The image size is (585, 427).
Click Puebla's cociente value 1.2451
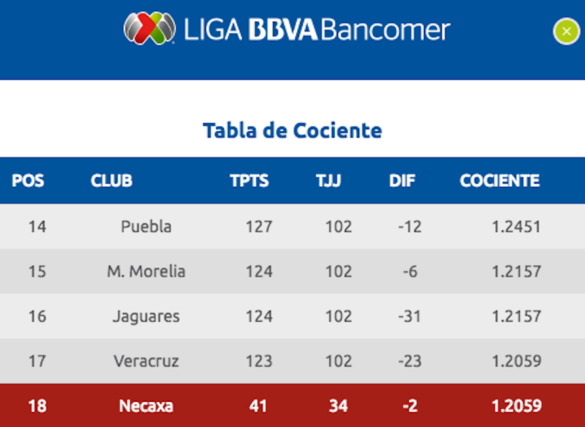click(516, 226)
